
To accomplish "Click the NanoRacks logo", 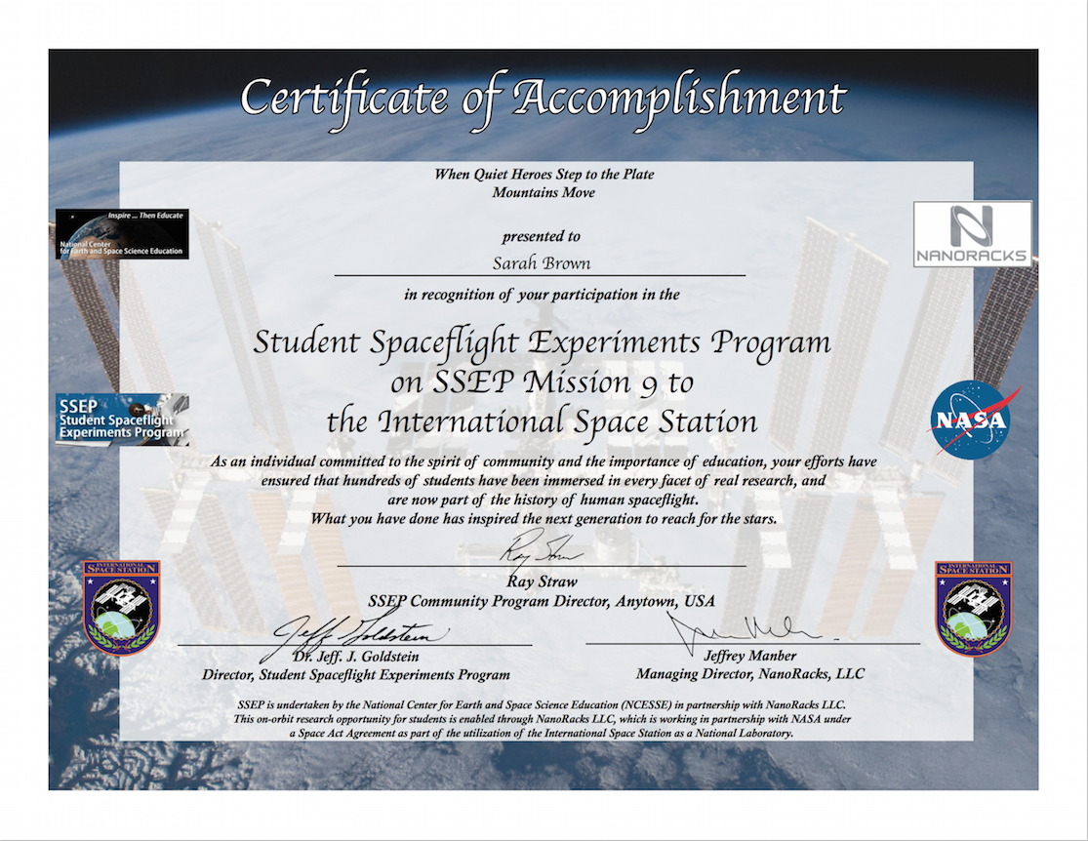I will (972, 234).
